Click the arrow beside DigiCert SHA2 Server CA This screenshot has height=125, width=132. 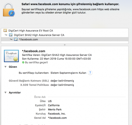coord(6,35)
